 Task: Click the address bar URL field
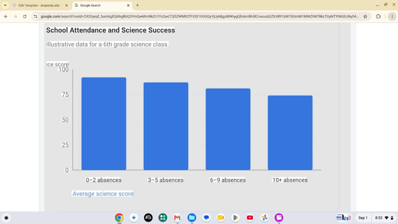point(199,16)
